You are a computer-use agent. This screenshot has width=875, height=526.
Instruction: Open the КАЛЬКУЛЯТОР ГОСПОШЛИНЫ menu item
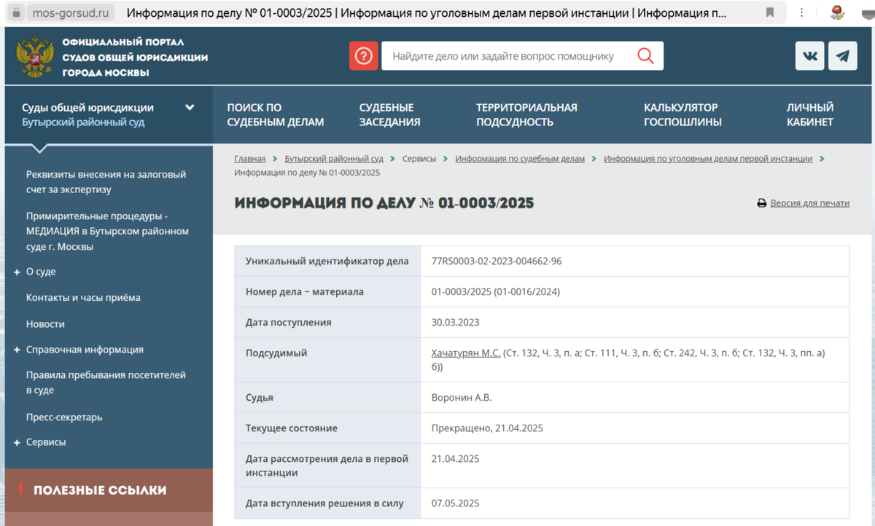pos(683,113)
